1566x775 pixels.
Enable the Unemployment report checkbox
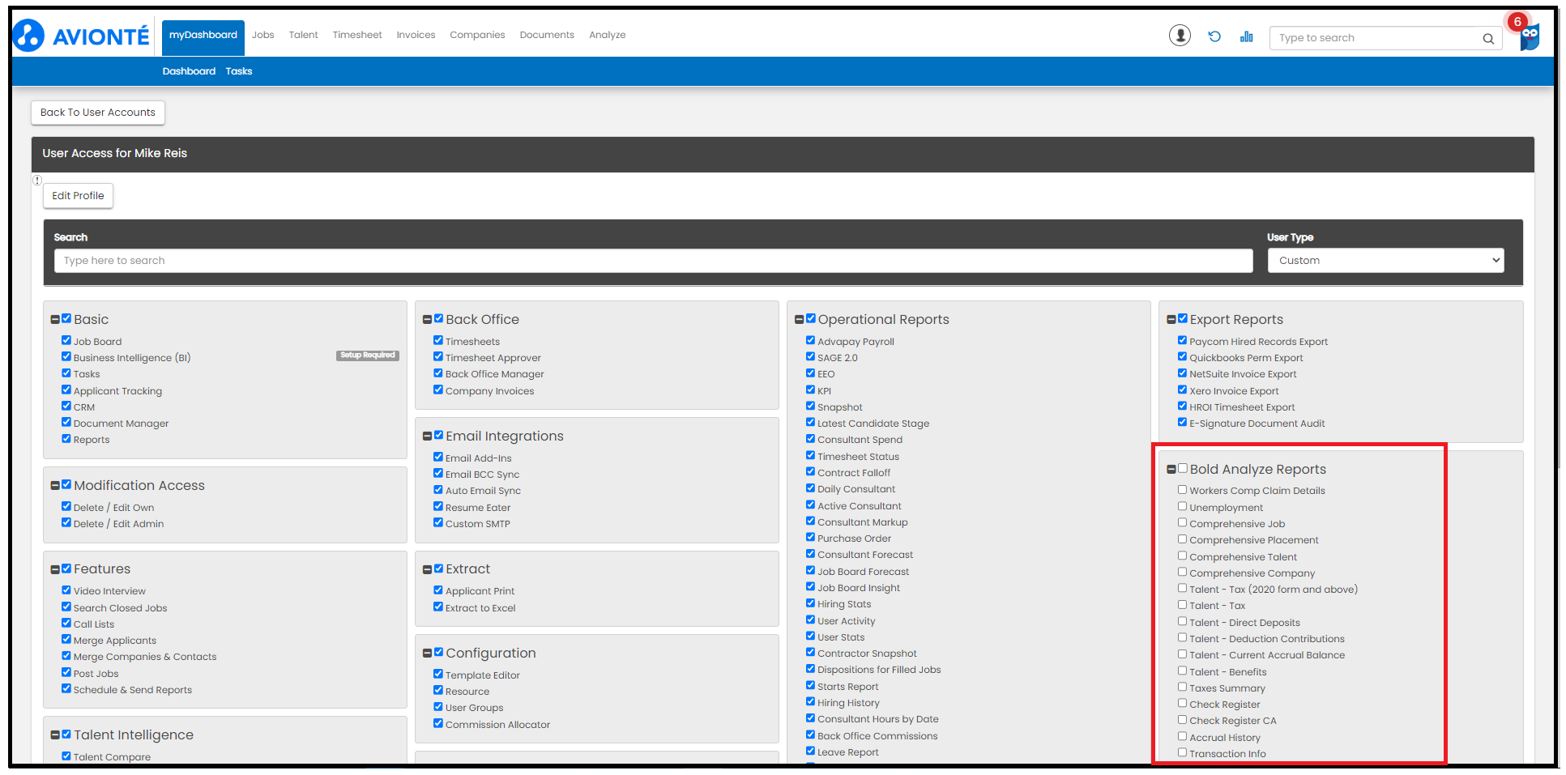(x=1183, y=506)
